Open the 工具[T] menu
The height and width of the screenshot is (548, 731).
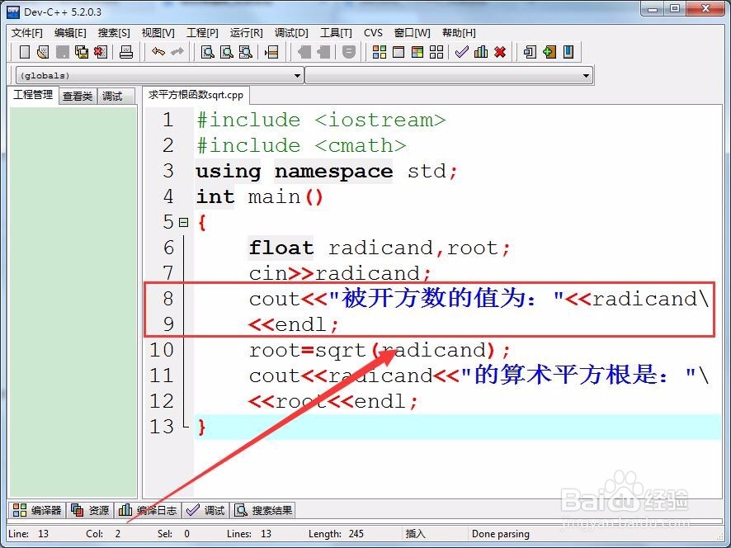[x=336, y=33]
